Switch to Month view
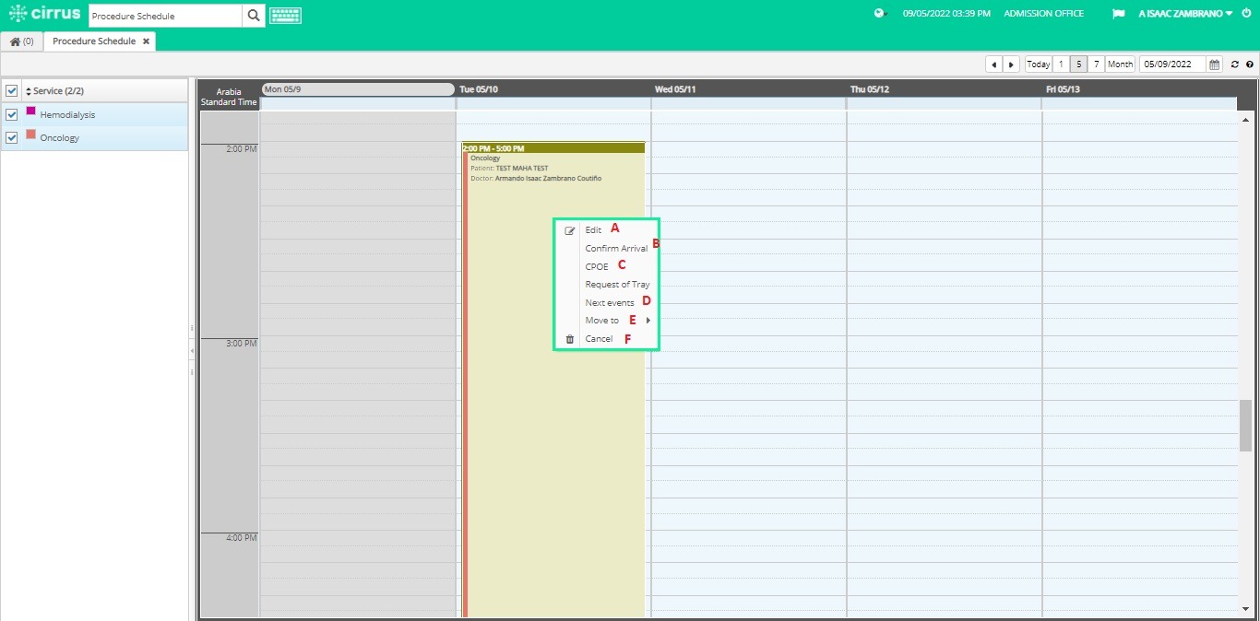Screen dimensions: 1260x621 point(1120,64)
